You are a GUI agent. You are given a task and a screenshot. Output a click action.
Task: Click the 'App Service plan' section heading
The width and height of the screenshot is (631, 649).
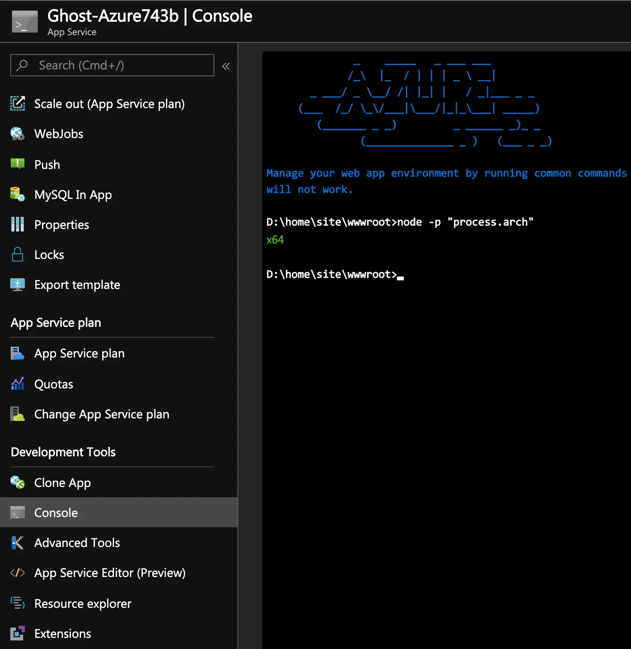pos(56,322)
